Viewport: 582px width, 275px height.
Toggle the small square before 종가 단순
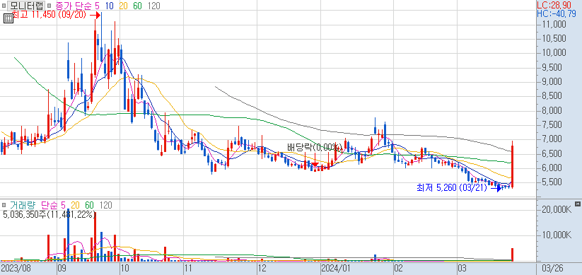click(x=50, y=6)
